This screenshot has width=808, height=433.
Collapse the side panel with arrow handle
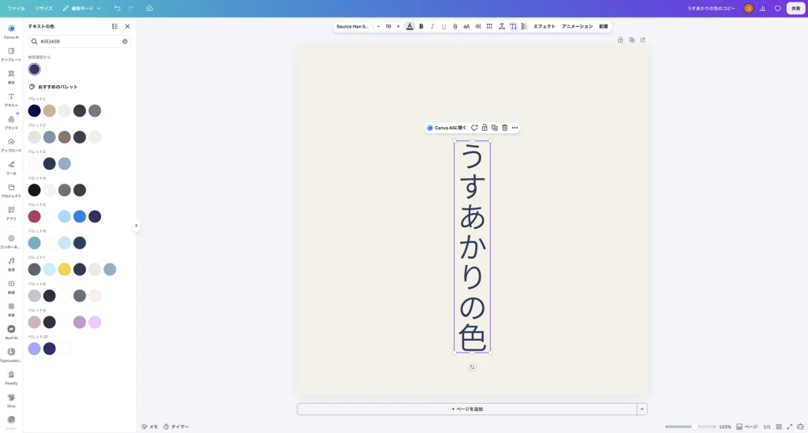[136, 226]
